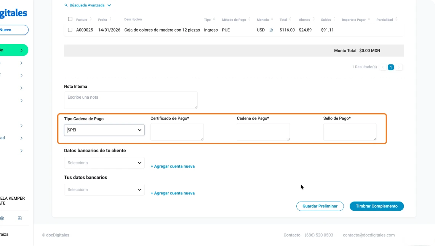This screenshot has width=435, height=246.
Task: Open settings via the gear icon
Action: (2, 218)
